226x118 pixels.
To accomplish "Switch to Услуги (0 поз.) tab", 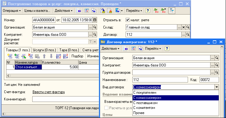I will [44, 50].
